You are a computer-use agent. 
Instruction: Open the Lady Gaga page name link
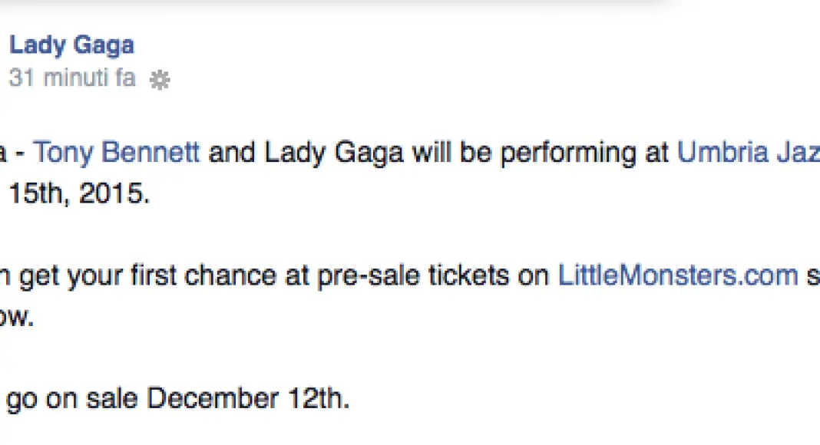pyautogui.click(x=71, y=45)
